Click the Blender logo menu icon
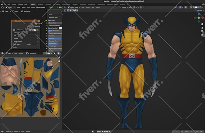This screenshot has width=205, height=133. [2, 4]
